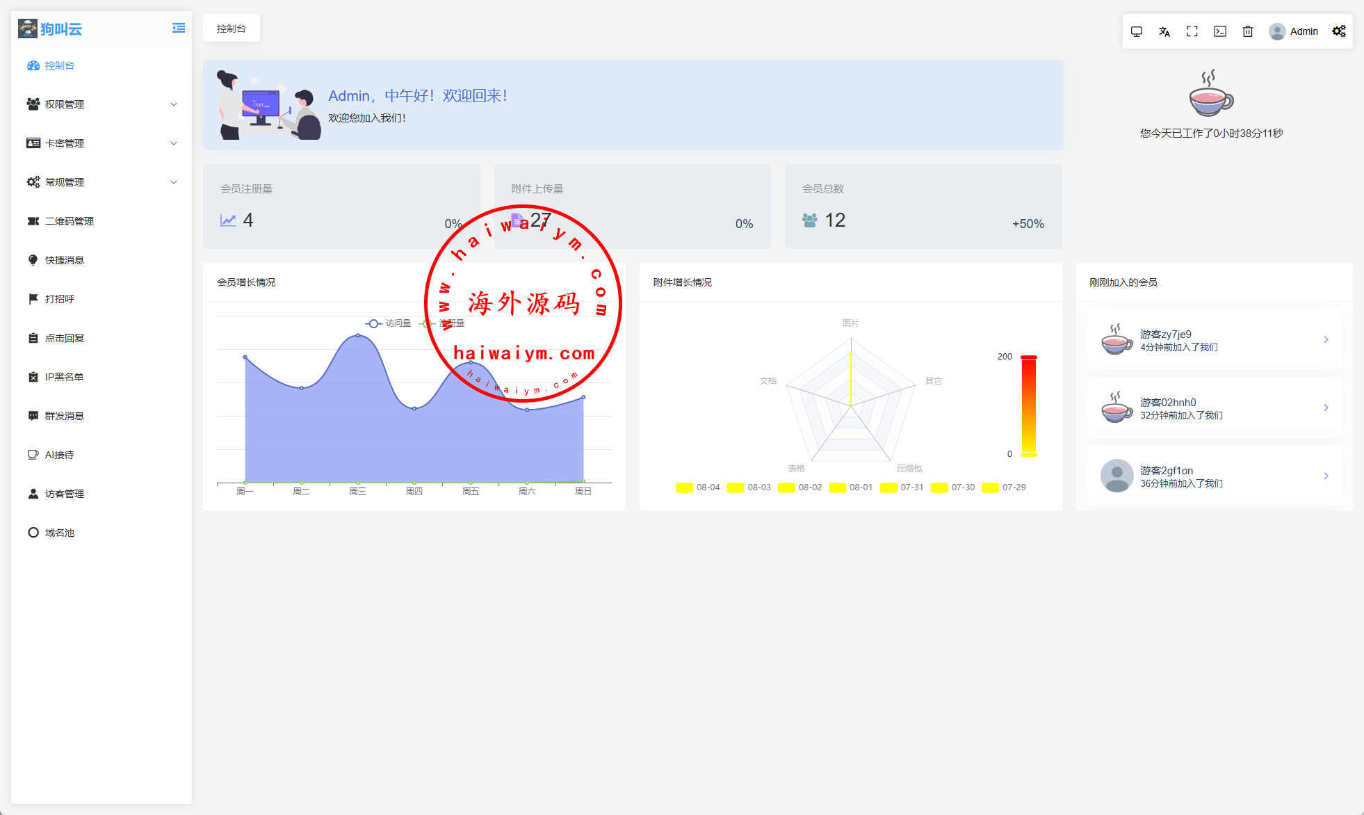This screenshot has height=815, width=1364.
Task: Collapse the sidebar with the menu fold icon
Action: click(x=179, y=28)
